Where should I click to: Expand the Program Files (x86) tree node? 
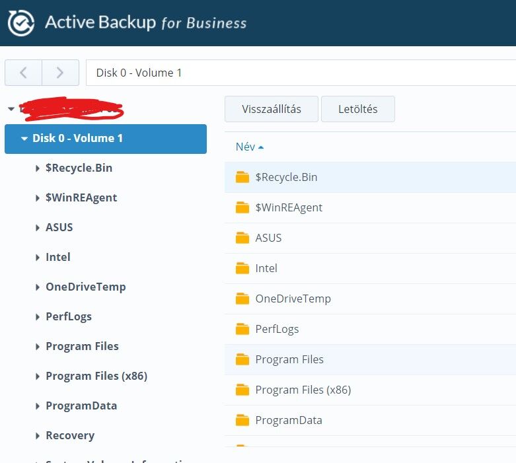pyautogui.click(x=37, y=376)
